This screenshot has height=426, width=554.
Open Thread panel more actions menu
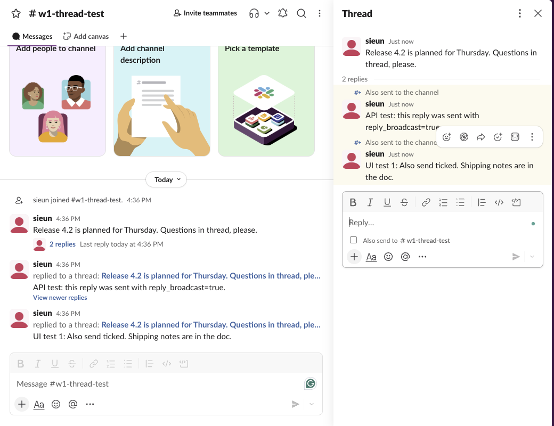point(519,13)
